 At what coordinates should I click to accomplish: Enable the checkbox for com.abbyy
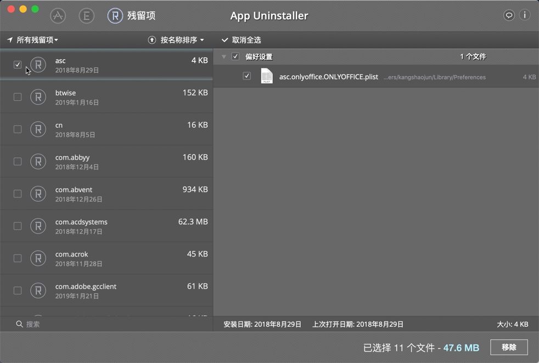click(17, 161)
